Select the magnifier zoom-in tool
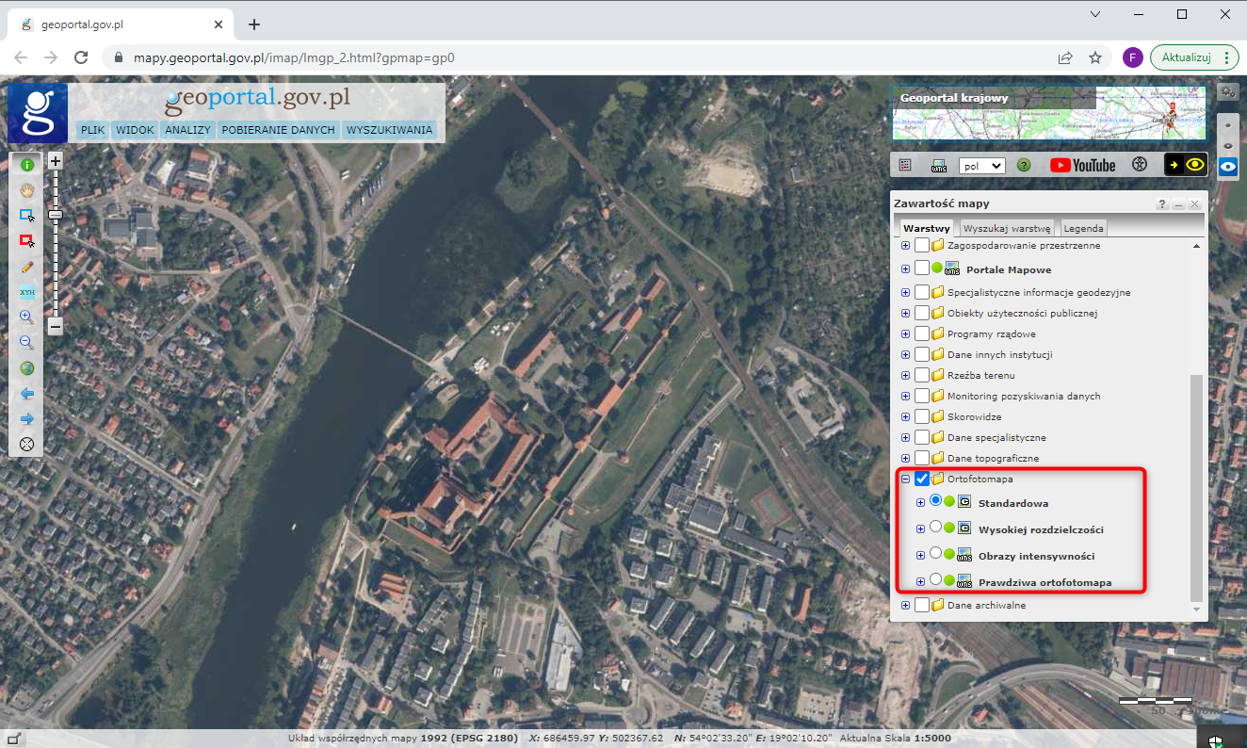1247x748 pixels. point(26,317)
